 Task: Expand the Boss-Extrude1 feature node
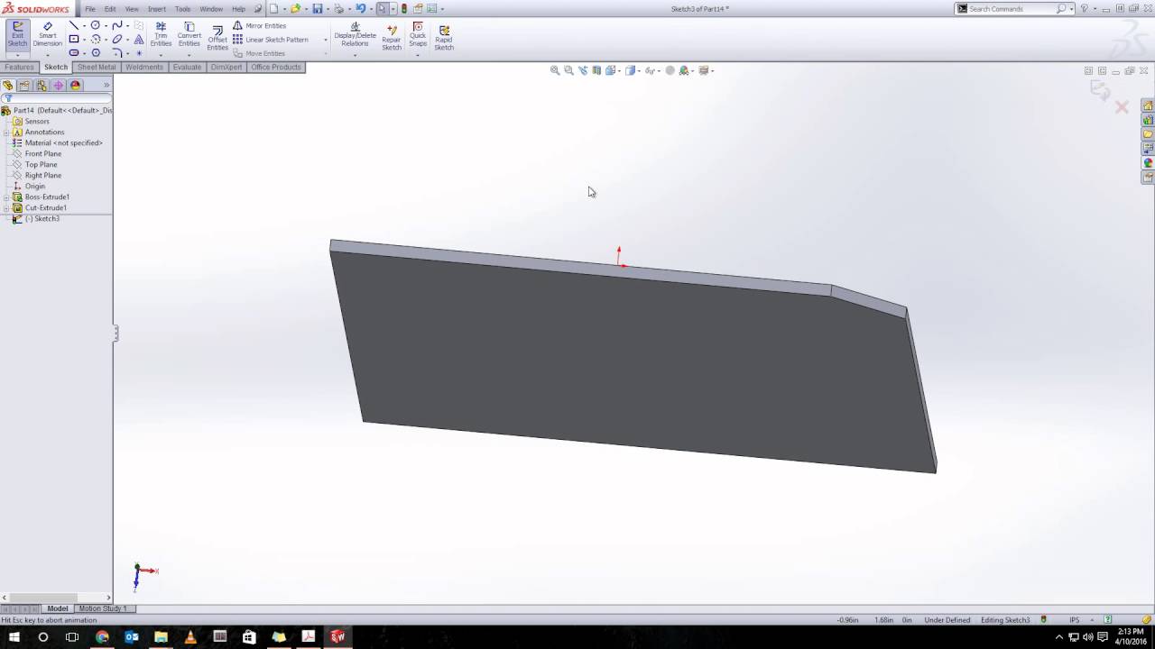(x=6, y=197)
